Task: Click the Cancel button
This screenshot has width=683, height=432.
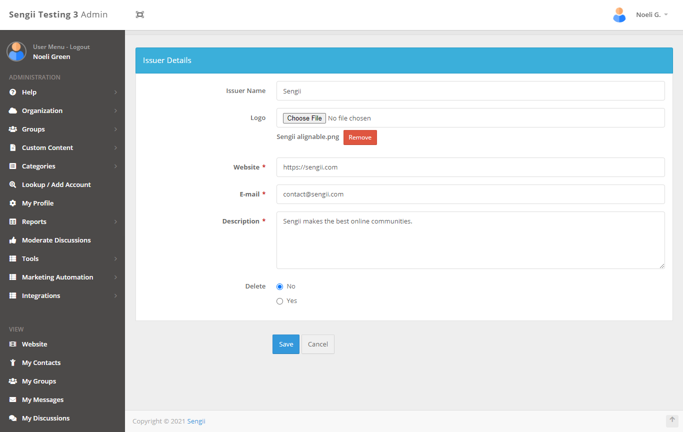Action: coord(318,344)
